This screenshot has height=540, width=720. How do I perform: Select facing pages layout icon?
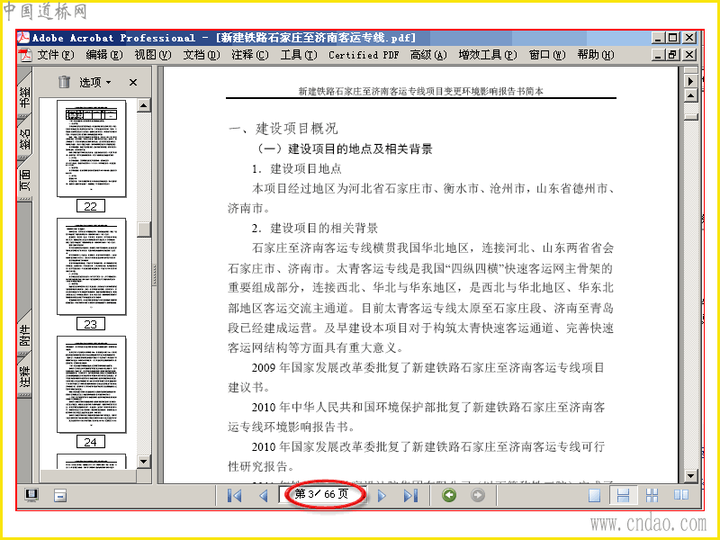click(681, 495)
